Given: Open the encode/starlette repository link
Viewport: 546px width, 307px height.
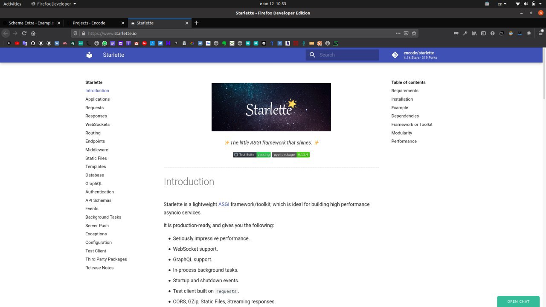Looking at the screenshot, I should pyautogui.click(x=414, y=55).
